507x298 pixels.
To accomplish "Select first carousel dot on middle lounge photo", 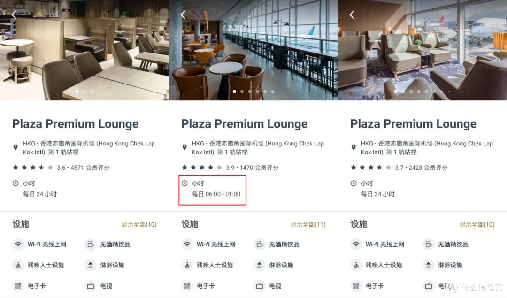I will coord(234,92).
